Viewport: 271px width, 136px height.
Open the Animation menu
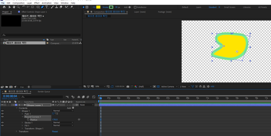pyautogui.click(x=47, y=3)
